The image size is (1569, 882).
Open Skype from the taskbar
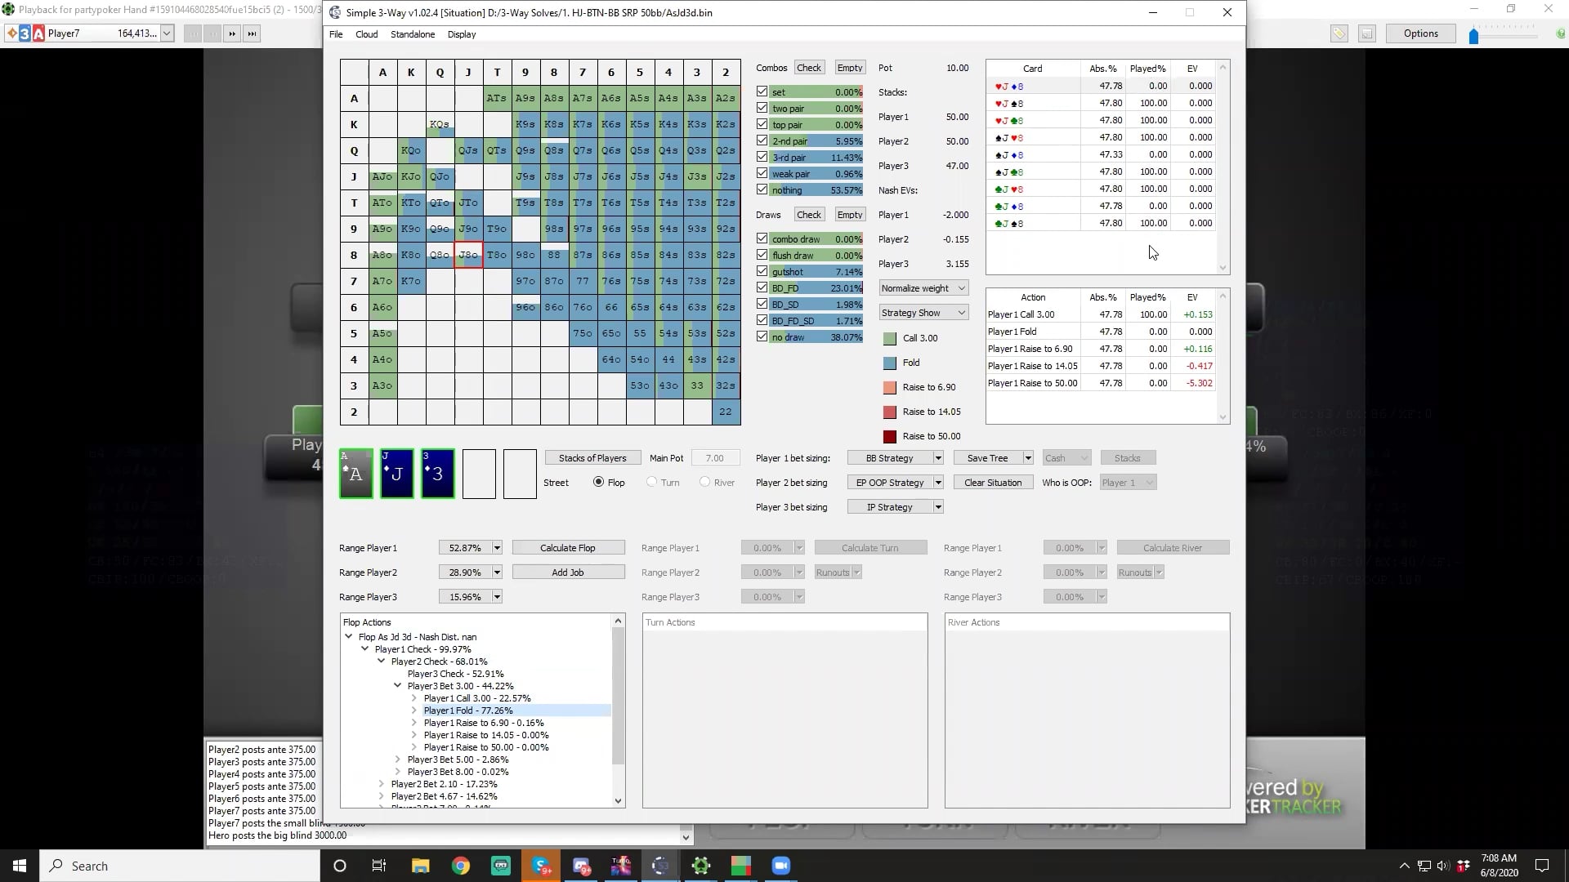(x=541, y=866)
